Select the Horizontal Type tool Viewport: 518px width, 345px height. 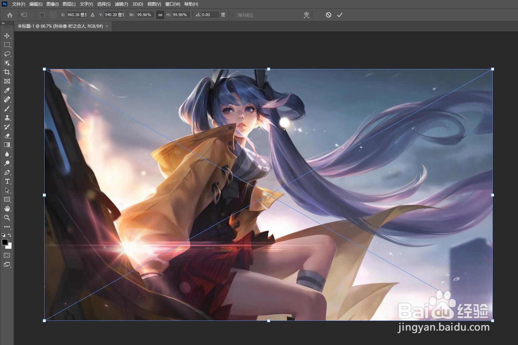point(7,181)
